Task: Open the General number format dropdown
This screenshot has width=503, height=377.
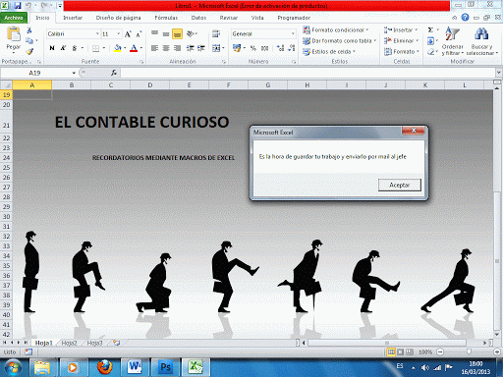Action: [293, 33]
